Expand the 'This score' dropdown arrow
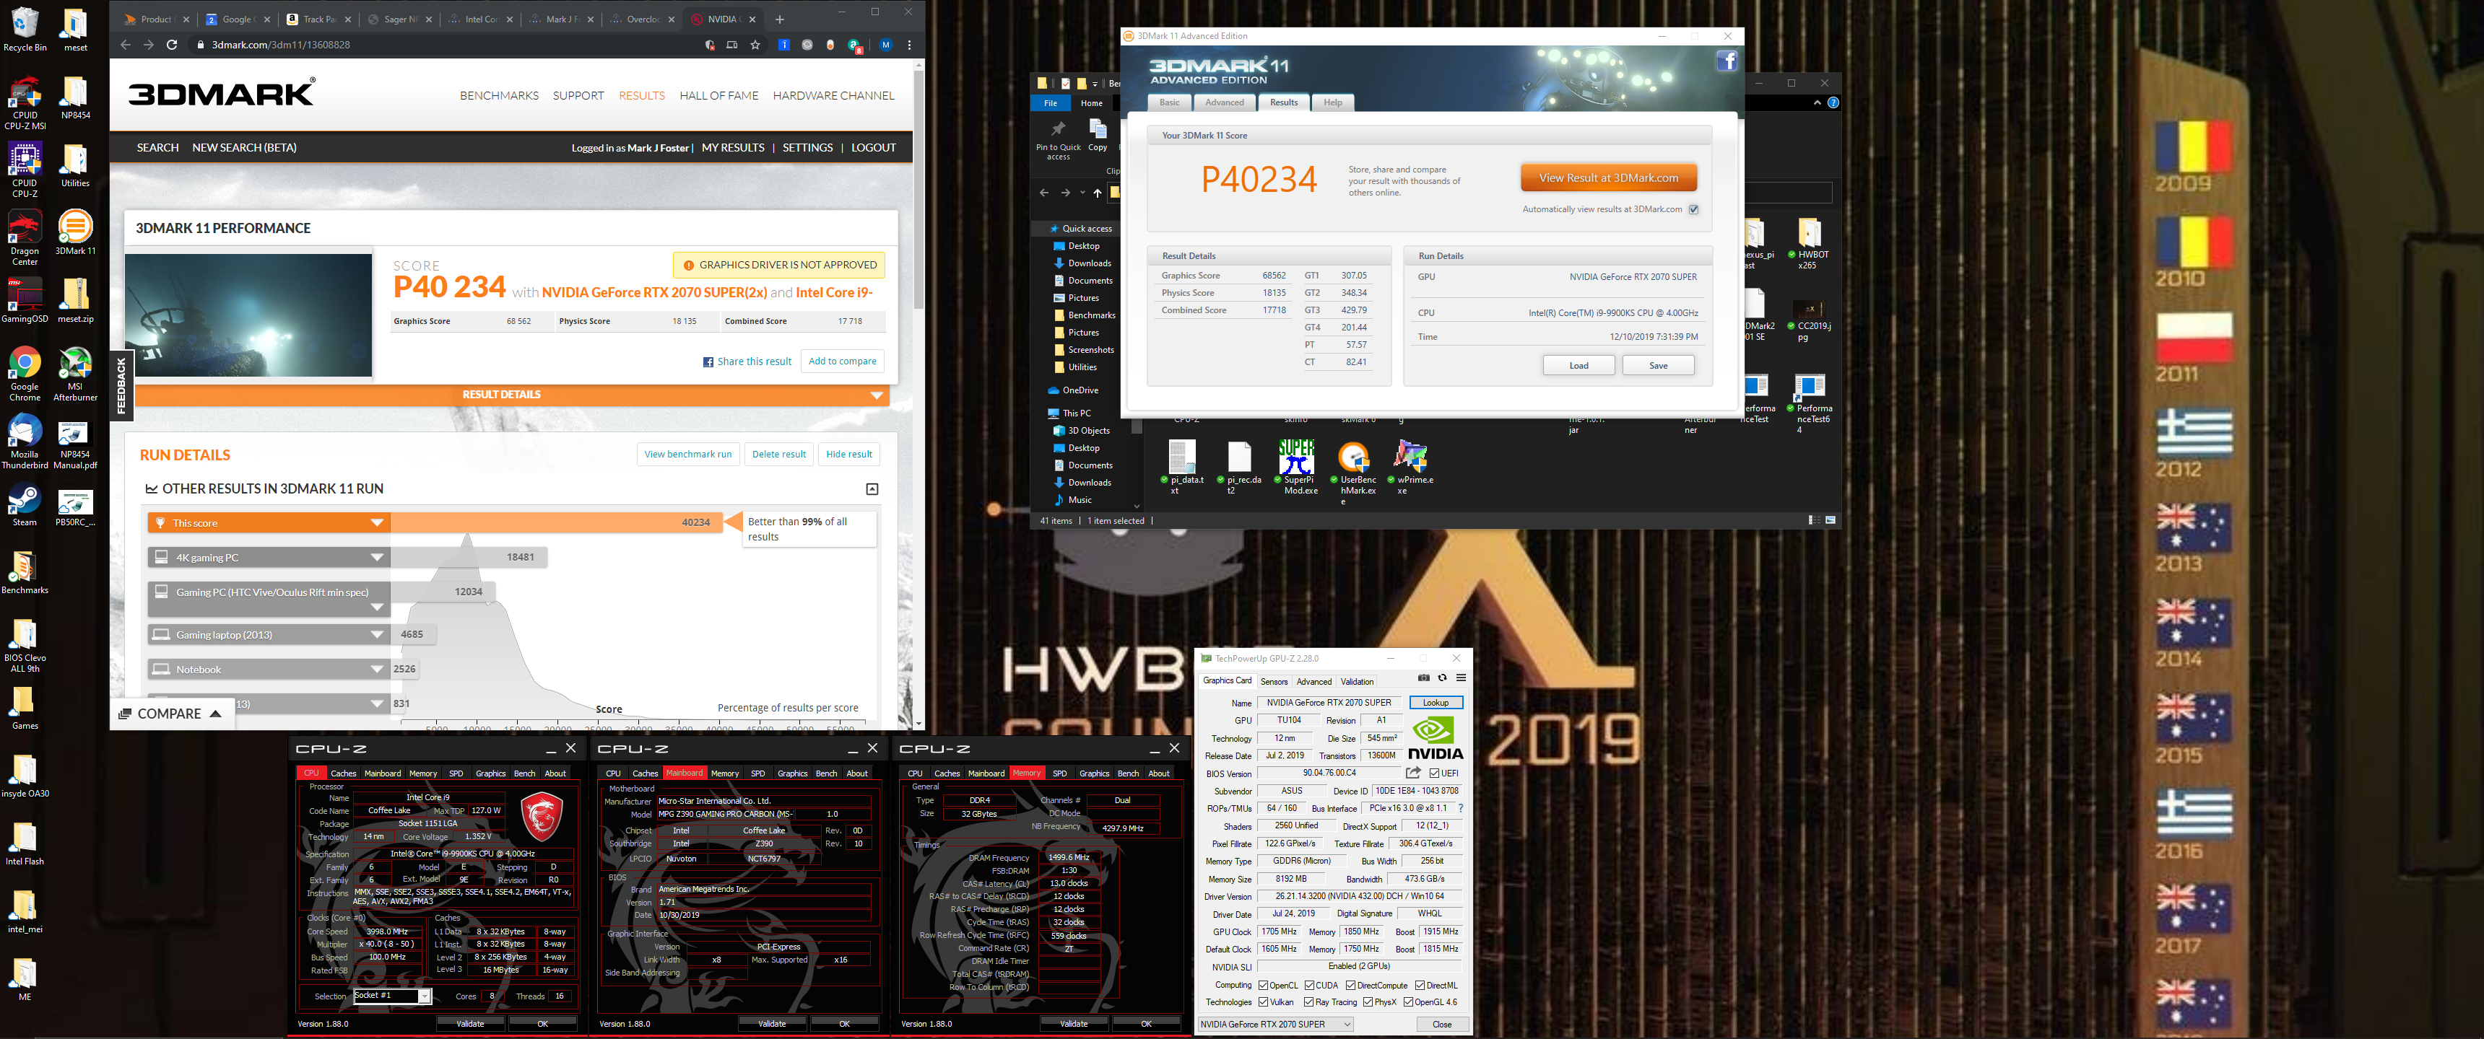 click(x=377, y=522)
